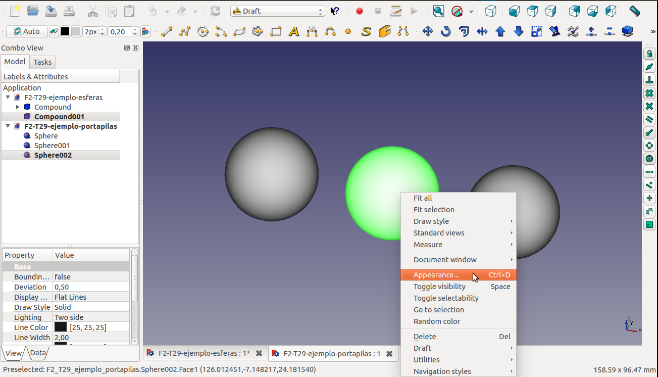Open the measure distance ruler tool
Screen dimensions: 658x377
click(x=635, y=11)
